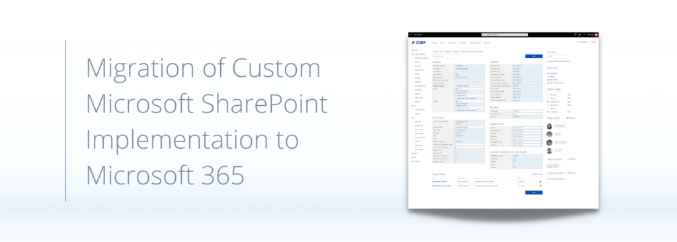This screenshot has width=677, height=242.
Task: Click the CORP logo
Action: pyautogui.click(x=418, y=43)
